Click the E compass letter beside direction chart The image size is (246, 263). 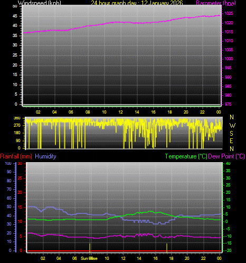(x=231, y=141)
